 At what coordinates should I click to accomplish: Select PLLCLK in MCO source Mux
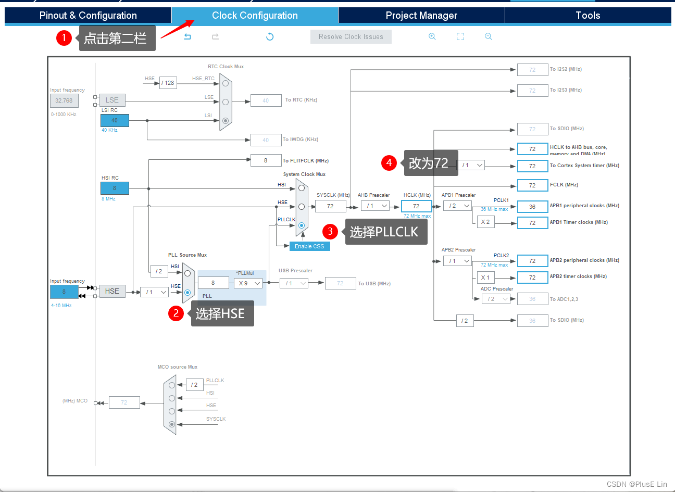coord(172,385)
